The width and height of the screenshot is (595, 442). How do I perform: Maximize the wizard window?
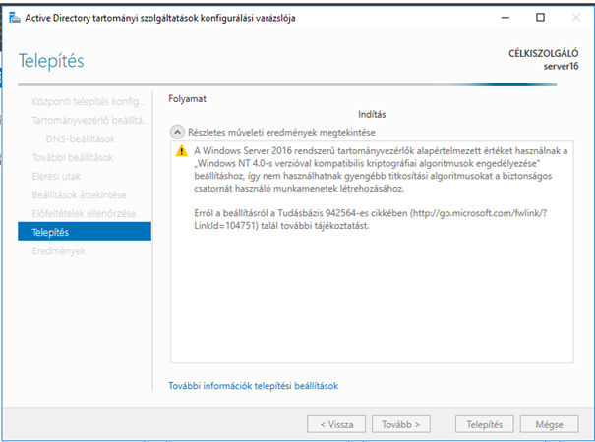(539, 18)
